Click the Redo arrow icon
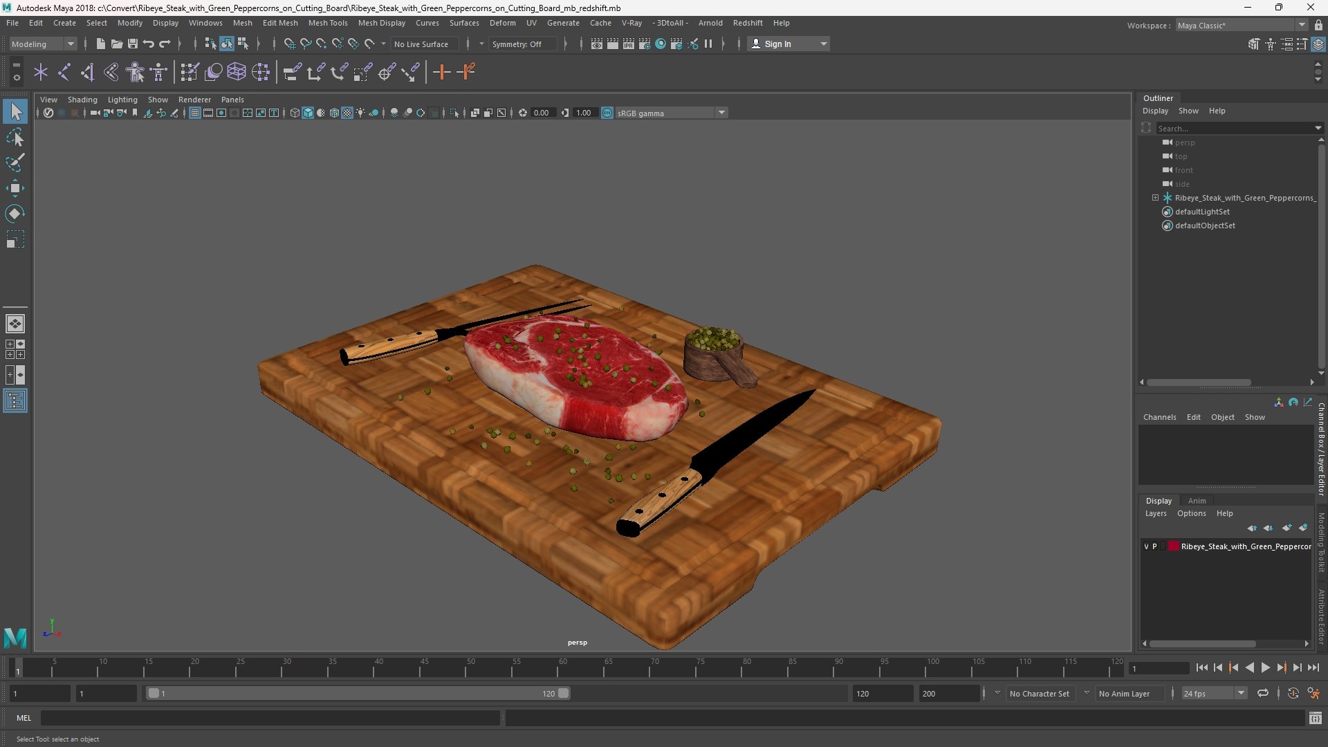Screen dimensions: 1328x747 165,44
